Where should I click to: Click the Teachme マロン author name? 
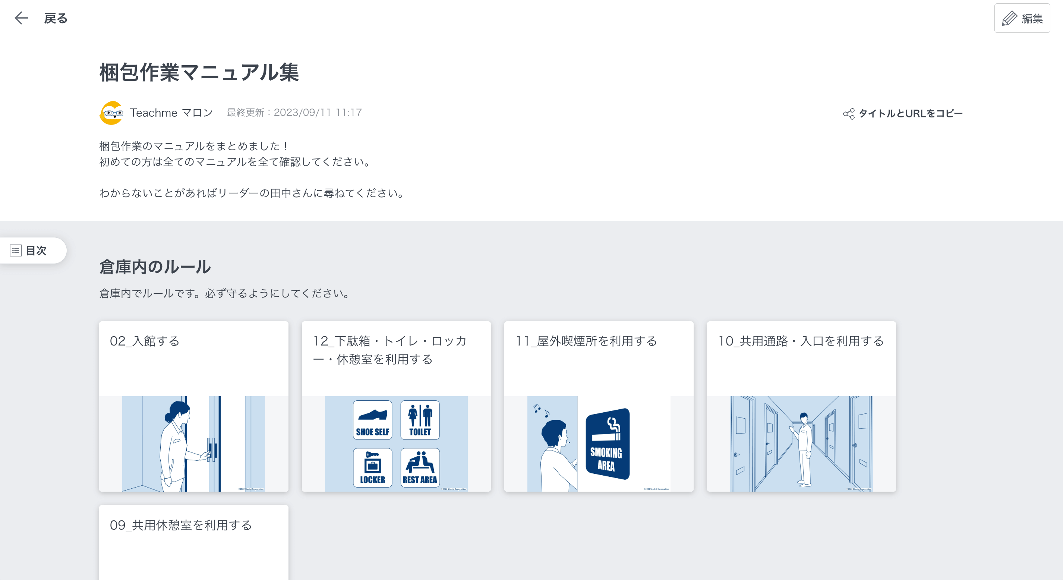tap(171, 113)
